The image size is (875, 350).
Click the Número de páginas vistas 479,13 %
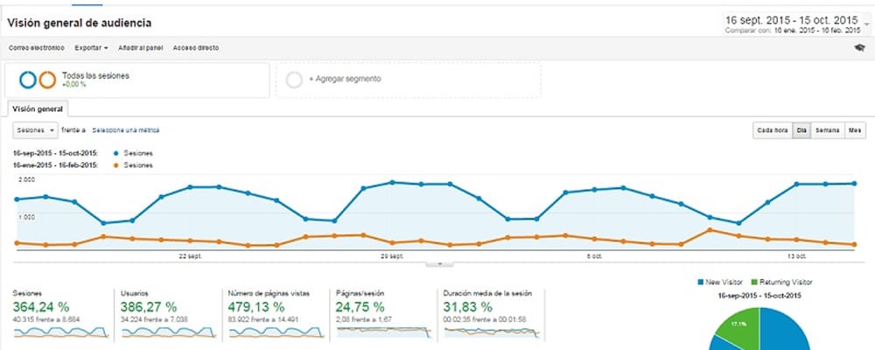(x=256, y=306)
